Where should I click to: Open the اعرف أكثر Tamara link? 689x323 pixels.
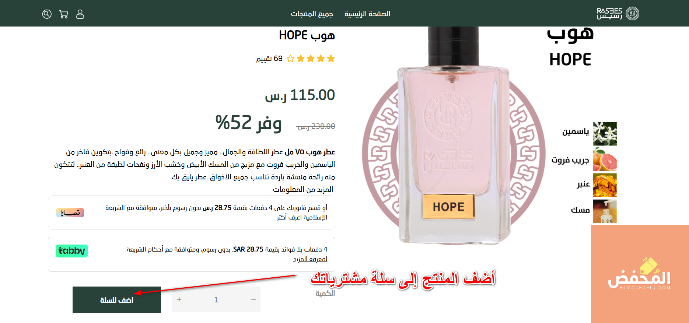[x=289, y=217]
